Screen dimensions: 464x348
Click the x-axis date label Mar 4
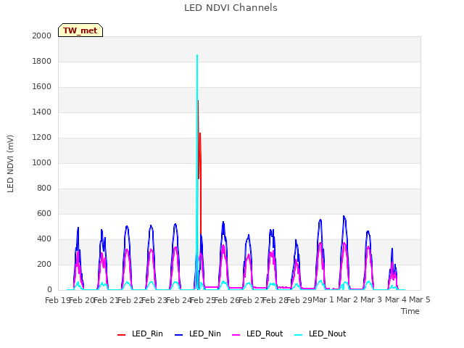(x=396, y=299)
